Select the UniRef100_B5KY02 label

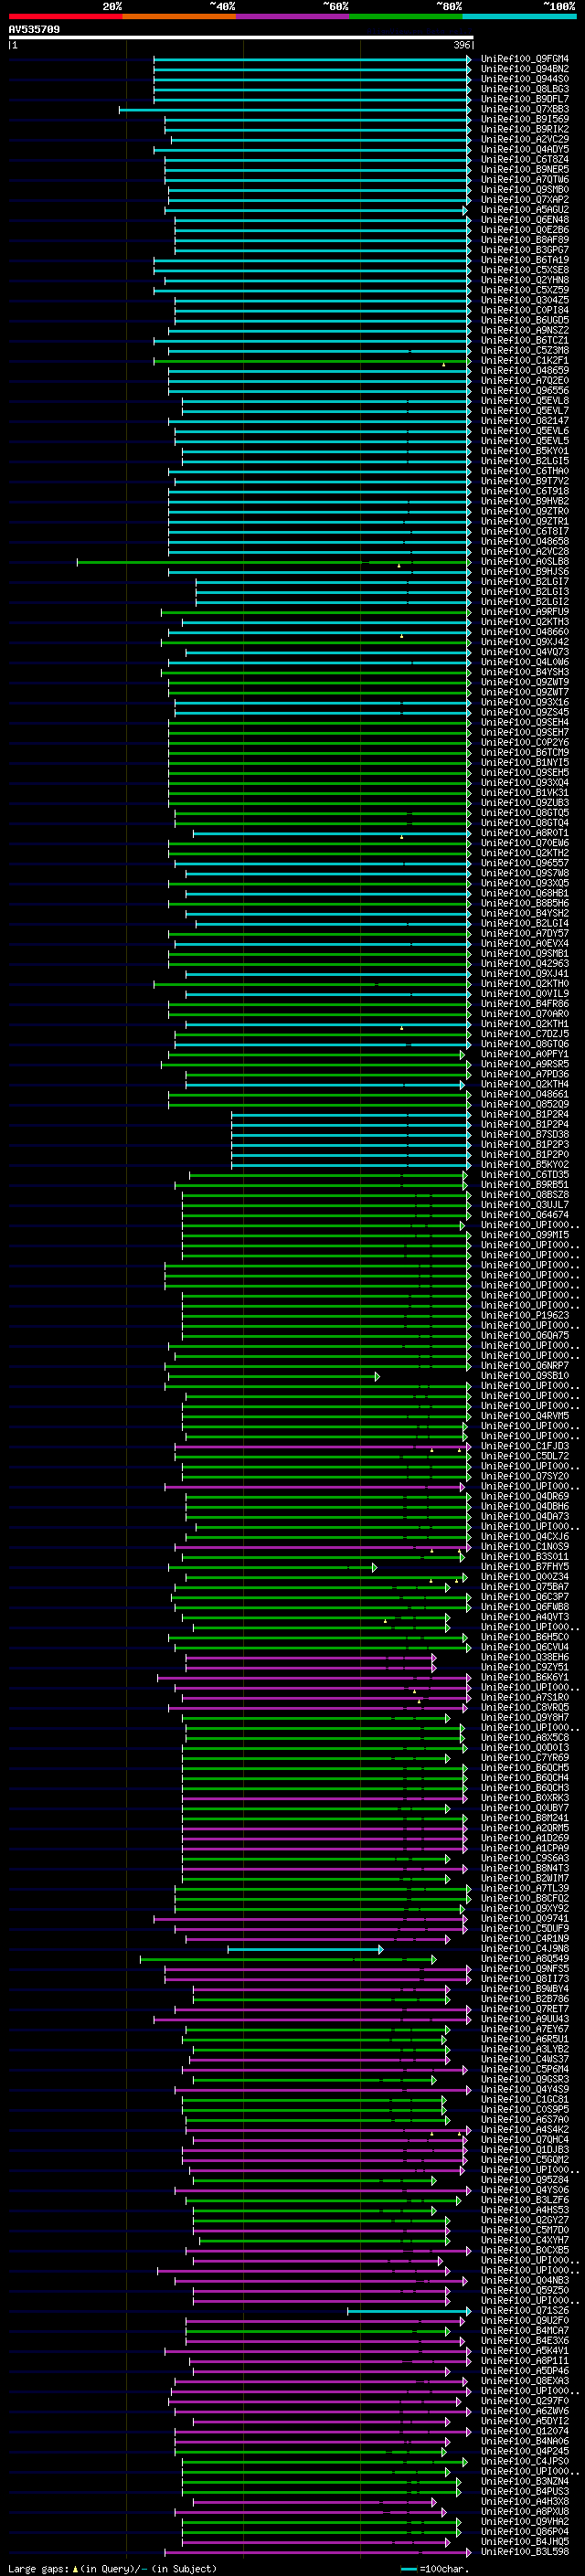tap(524, 1164)
